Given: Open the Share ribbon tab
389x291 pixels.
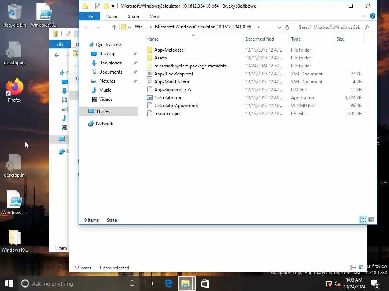Looking at the screenshot, I should click(133, 16).
